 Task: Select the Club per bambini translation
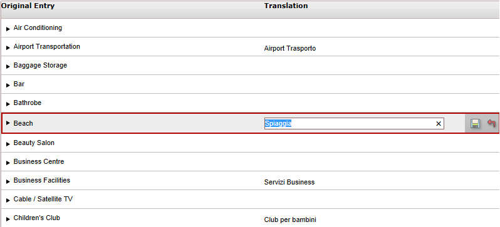(290, 219)
